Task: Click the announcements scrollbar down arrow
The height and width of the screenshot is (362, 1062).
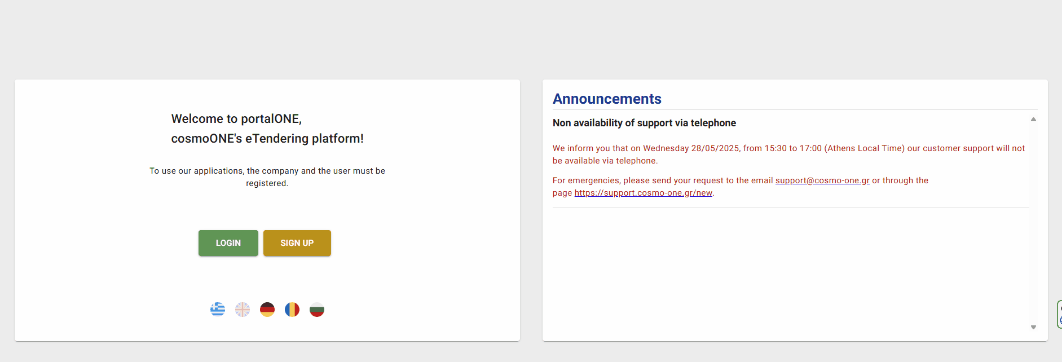Action: point(1033,327)
